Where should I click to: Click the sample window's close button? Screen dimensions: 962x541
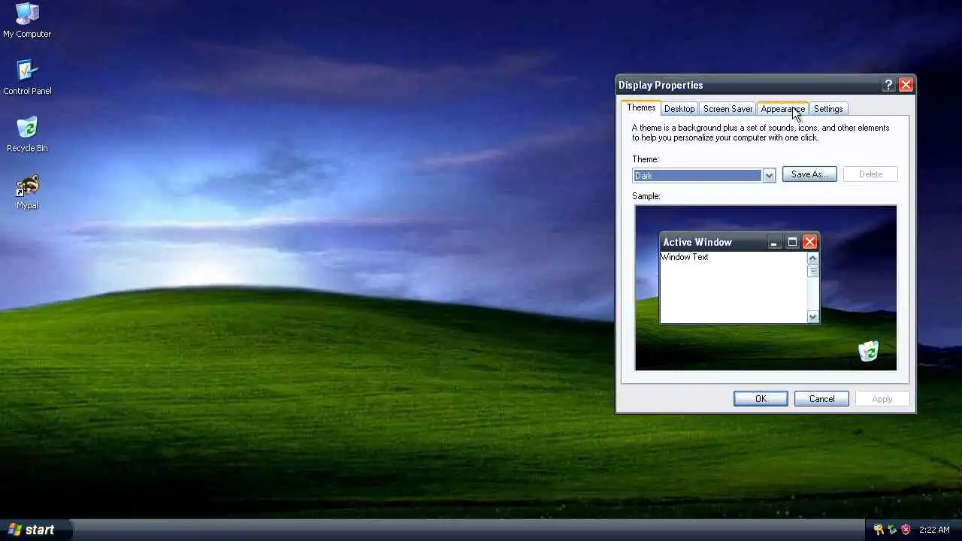pyautogui.click(x=809, y=242)
